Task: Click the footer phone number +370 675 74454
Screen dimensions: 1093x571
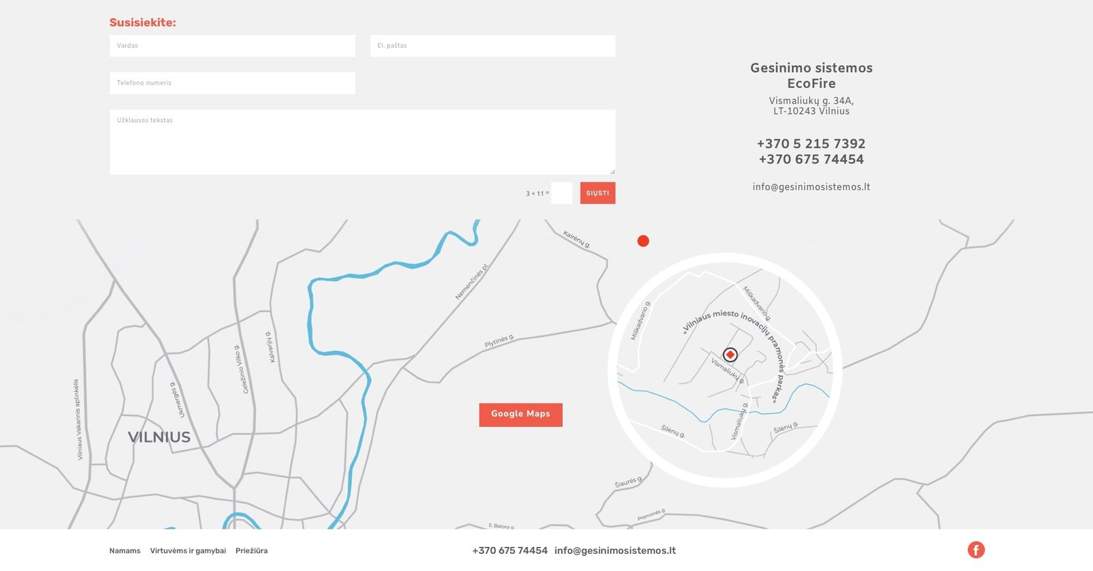Action: coord(510,551)
